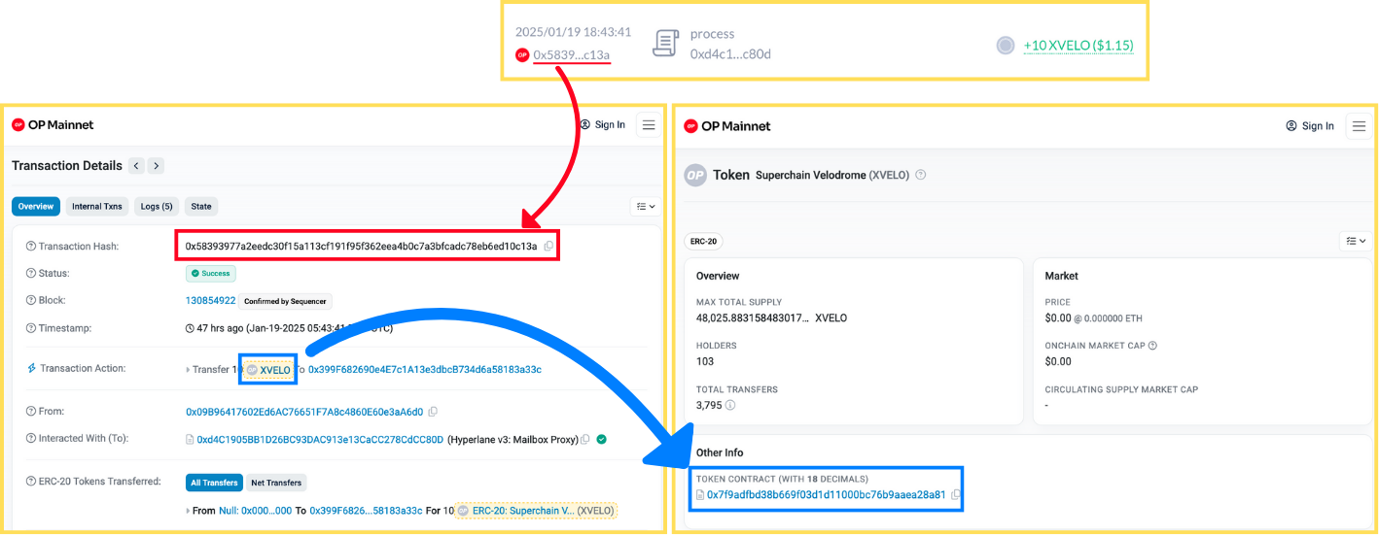The image size is (1379, 535).
Task: Click the red OP chain icon beside 0x5839...c13a
Action: click(522, 55)
